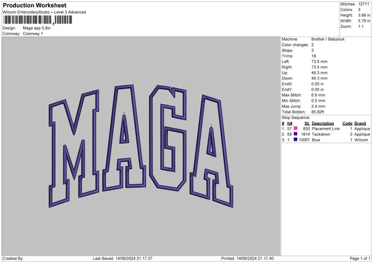
Task: Click the 'Wilcom' brand entry
Action: 361,140
